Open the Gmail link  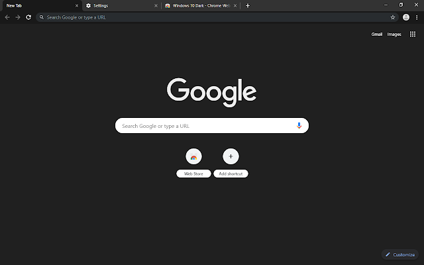377,34
